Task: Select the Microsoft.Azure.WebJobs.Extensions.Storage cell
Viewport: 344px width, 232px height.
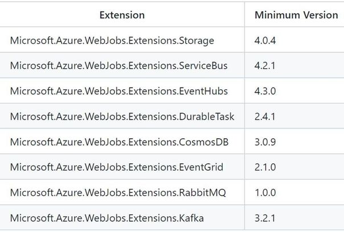Action: pyautogui.click(x=112, y=40)
